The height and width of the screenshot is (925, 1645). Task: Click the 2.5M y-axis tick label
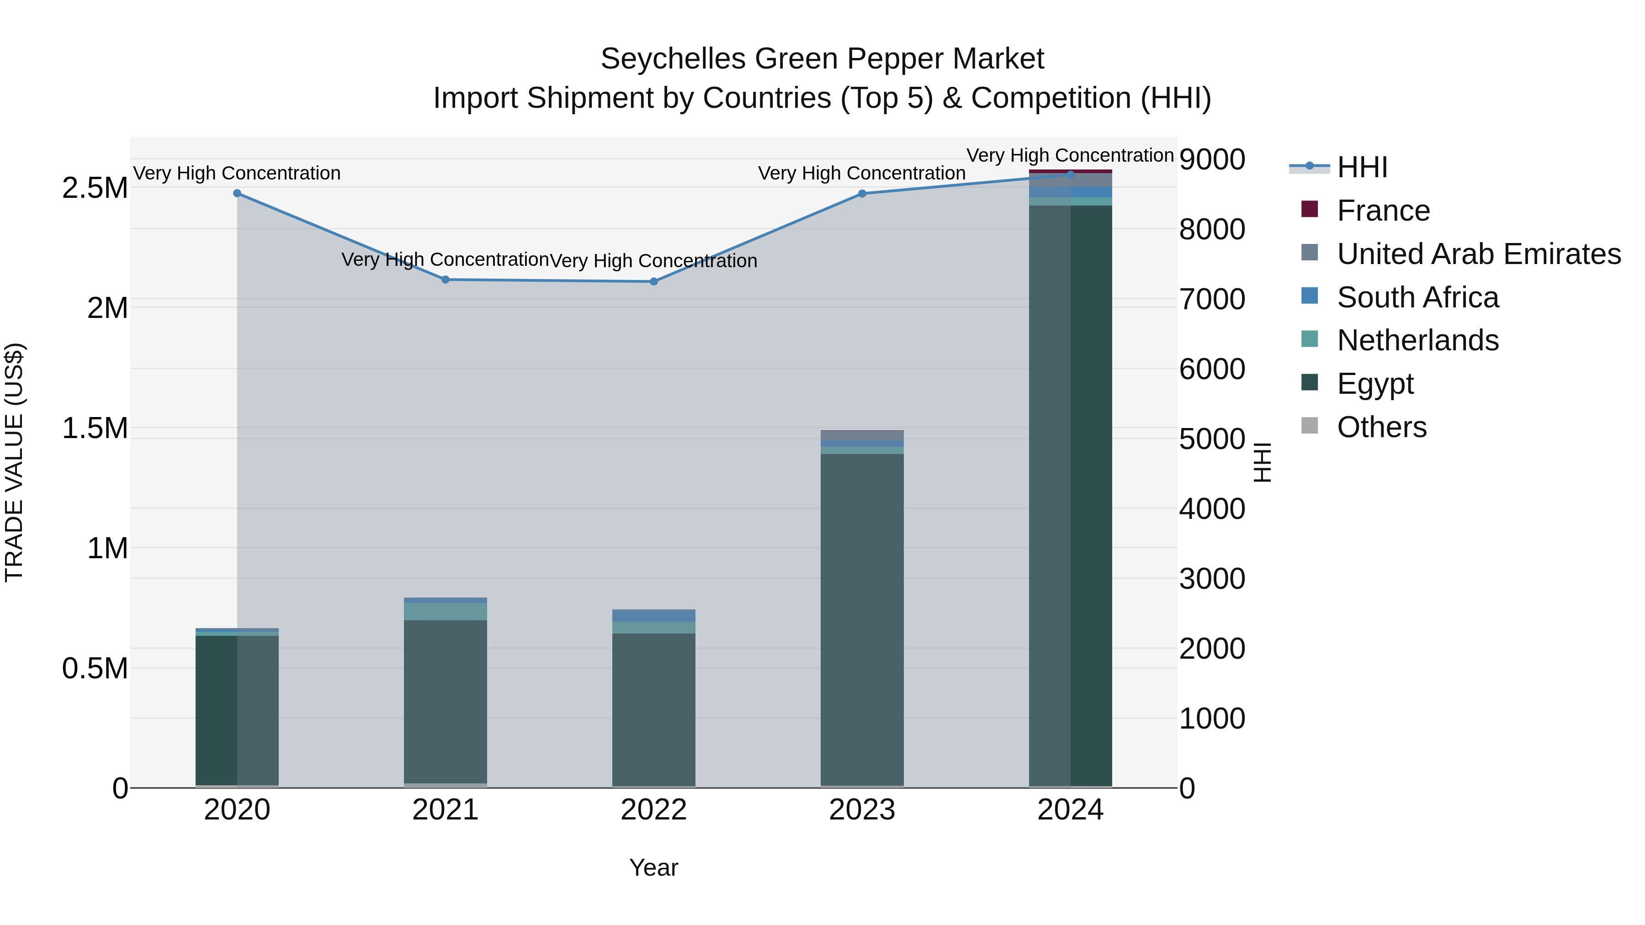pos(95,188)
